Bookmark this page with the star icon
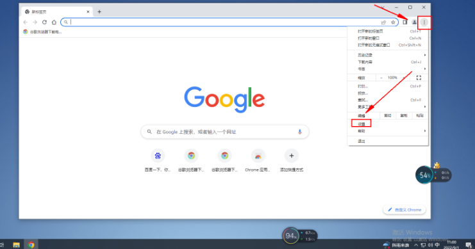The image size is (475, 249). [x=393, y=22]
